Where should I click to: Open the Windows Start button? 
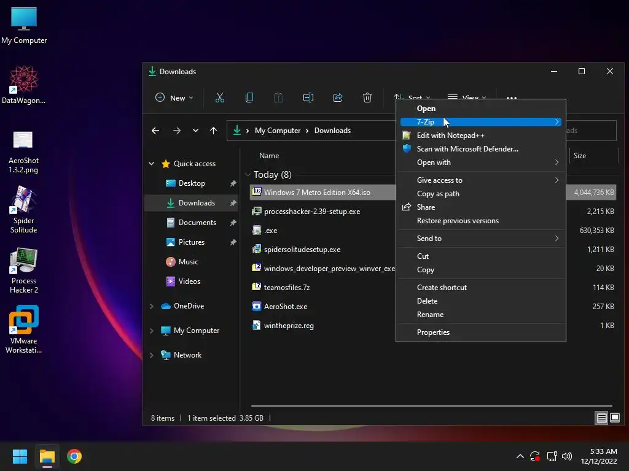click(x=20, y=456)
